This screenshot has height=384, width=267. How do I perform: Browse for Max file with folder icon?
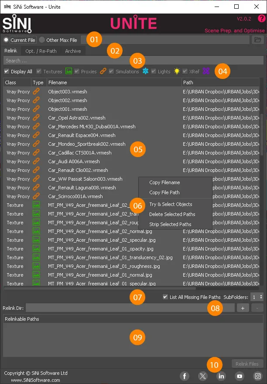point(258,40)
